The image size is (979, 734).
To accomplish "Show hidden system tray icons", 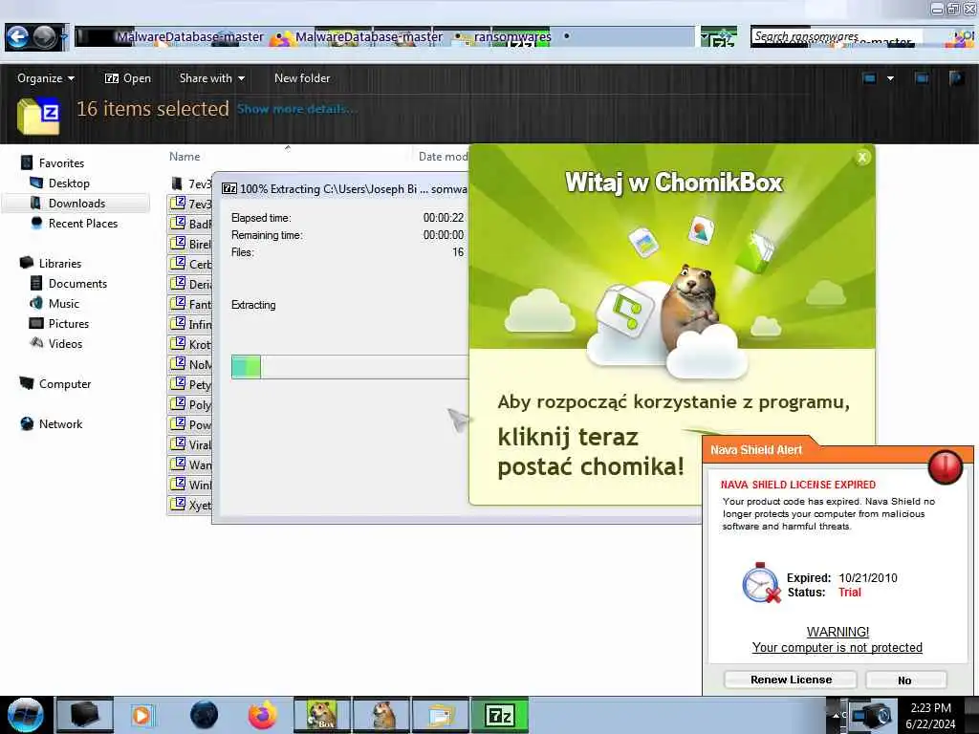I will pos(836,715).
